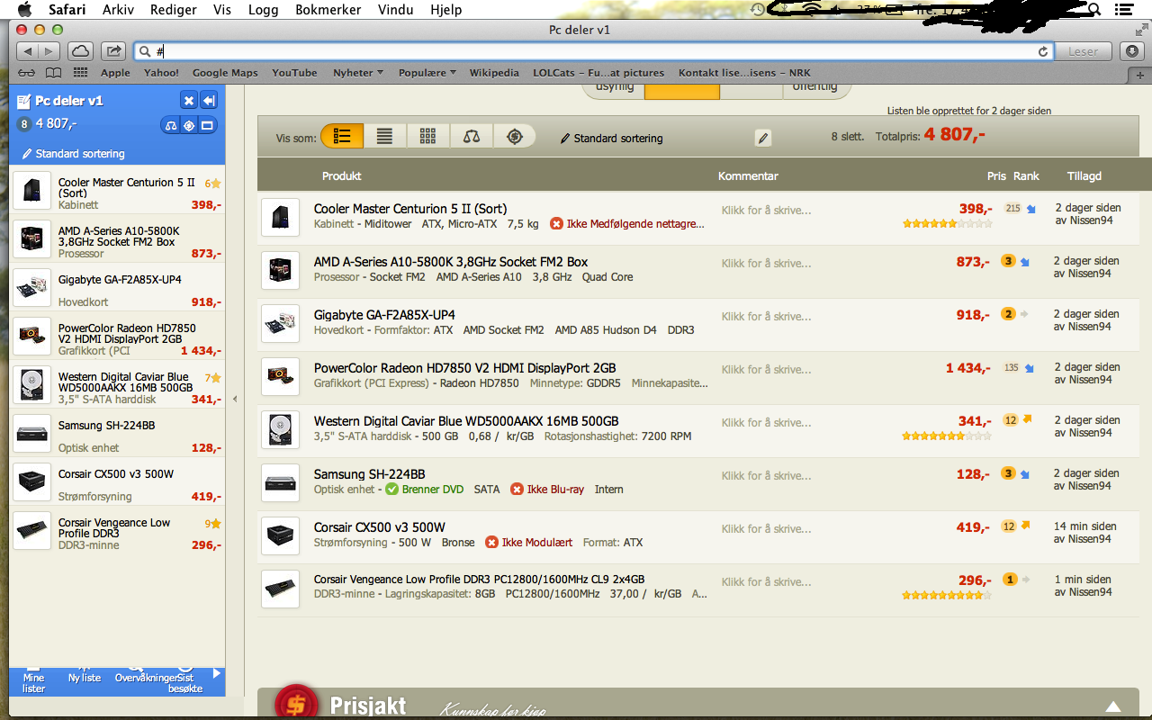Open Standard sortering in the sidebar
This screenshot has height=720, width=1152.
tap(74, 154)
